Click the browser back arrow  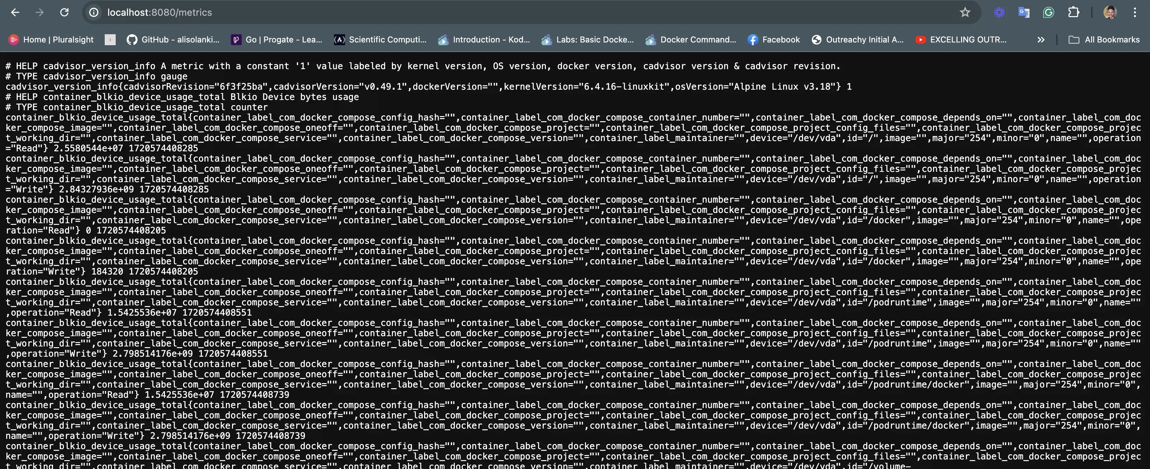(x=15, y=13)
